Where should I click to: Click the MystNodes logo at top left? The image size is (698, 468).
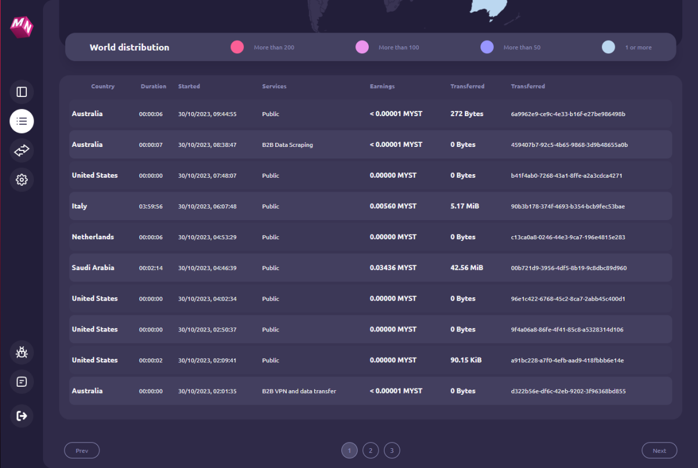point(22,27)
